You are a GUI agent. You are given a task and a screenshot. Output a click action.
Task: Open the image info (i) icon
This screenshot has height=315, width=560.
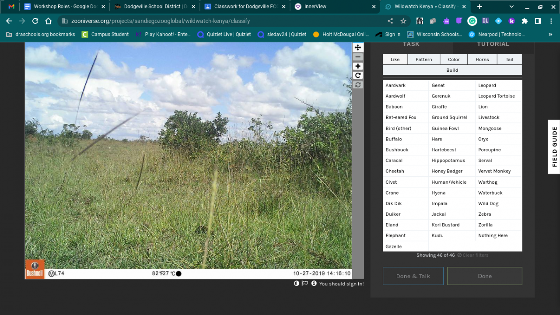314,283
